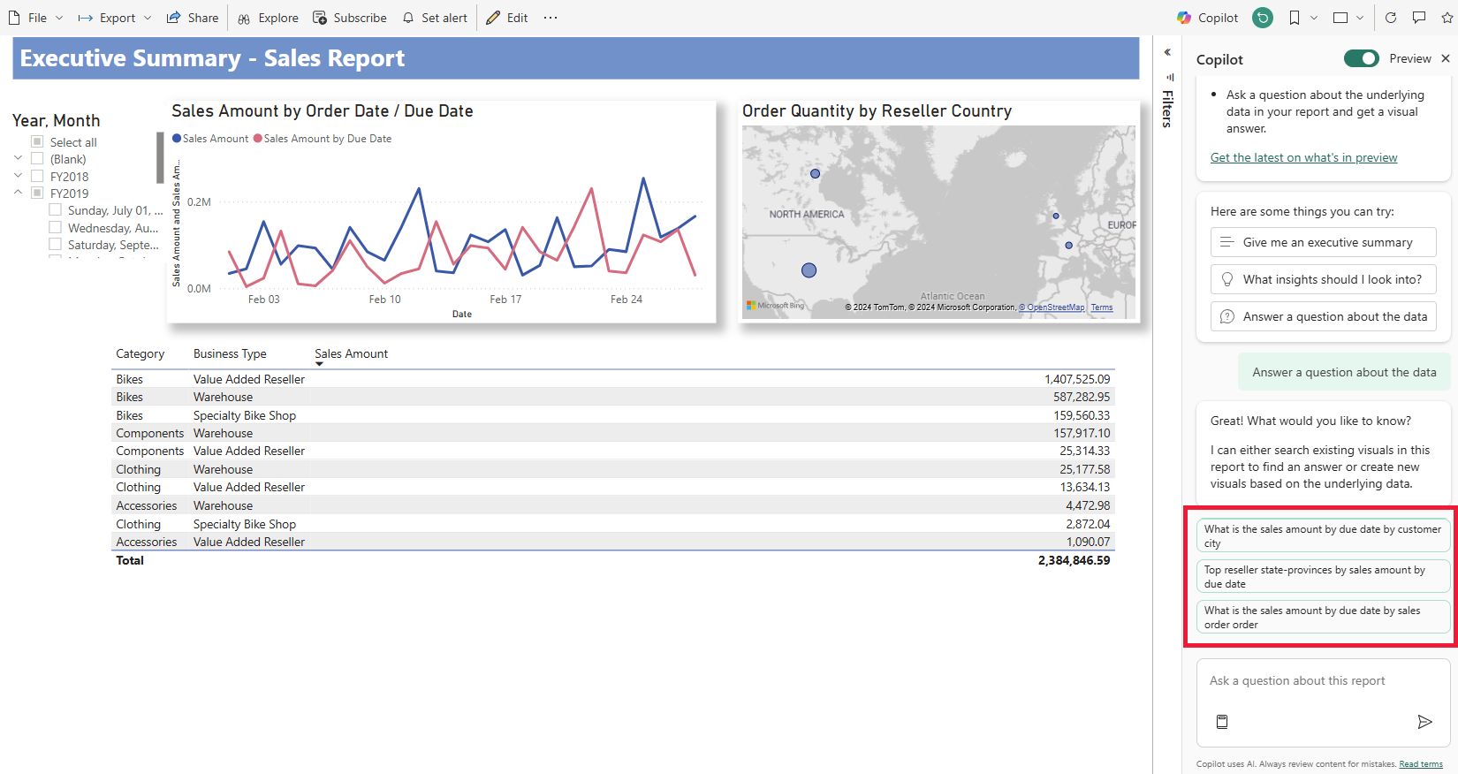Check the Sunday, July 01 checkbox

[x=55, y=209]
